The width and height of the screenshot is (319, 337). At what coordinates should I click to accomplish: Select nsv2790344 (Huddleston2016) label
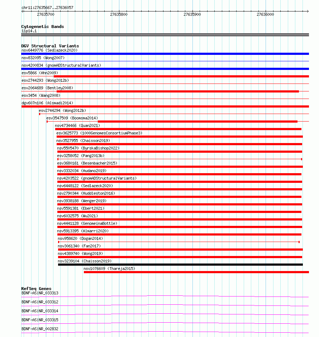coord(86,193)
